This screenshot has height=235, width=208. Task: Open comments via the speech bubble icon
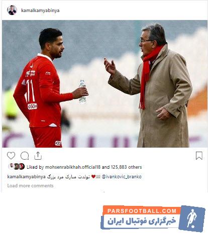25,156
